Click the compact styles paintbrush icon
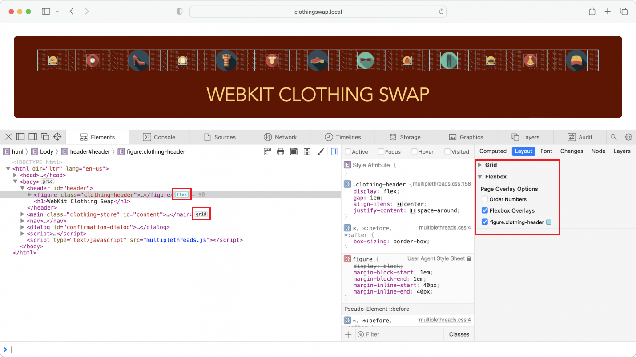Image resolution: width=636 pixels, height=357 pixels. pos(321,151)
